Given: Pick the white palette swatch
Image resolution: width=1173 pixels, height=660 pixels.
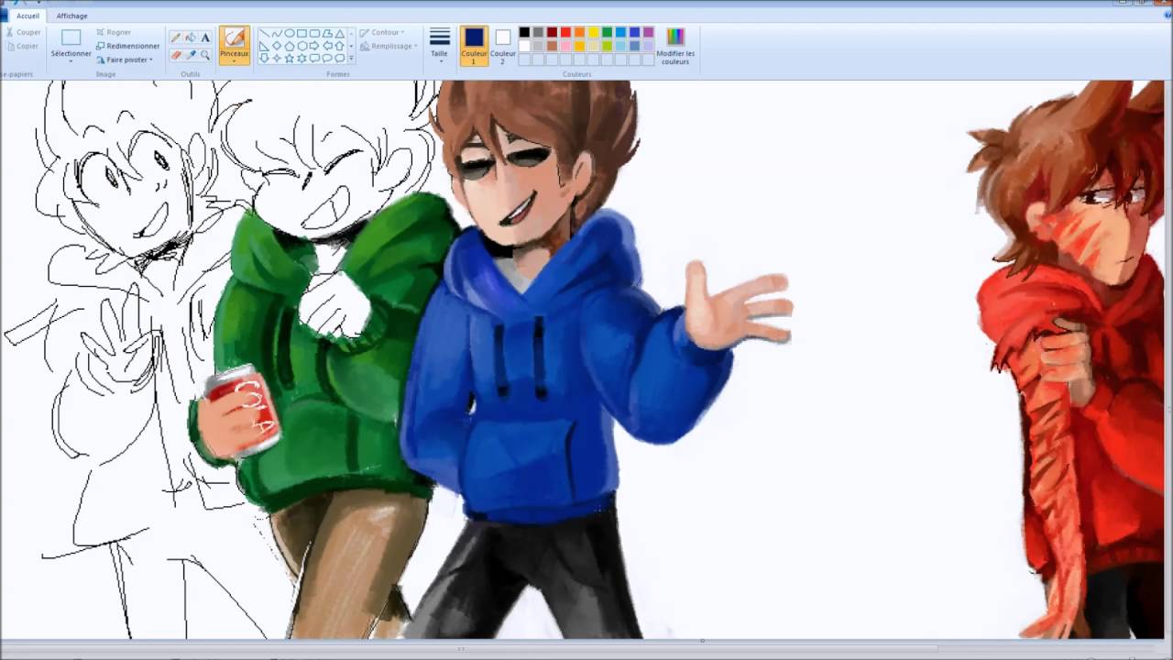Looking at the screenshot, I should point(524,46).
